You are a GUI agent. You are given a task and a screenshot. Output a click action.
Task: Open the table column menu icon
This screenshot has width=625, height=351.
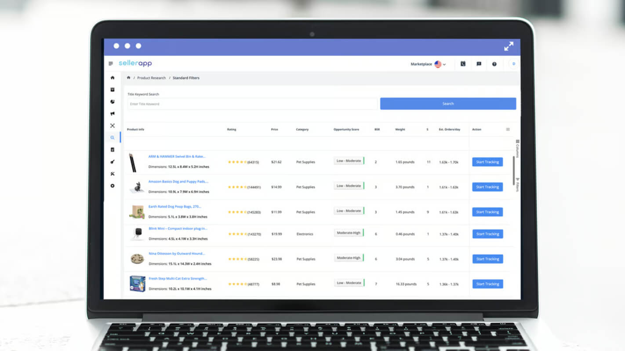click(x=508, y=129)
